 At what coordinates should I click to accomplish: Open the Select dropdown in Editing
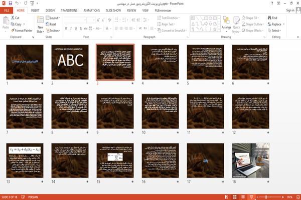274,30
